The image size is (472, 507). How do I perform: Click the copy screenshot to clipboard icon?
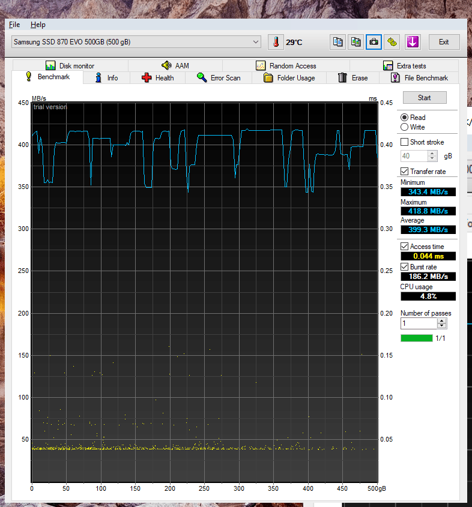click(356, 42)
